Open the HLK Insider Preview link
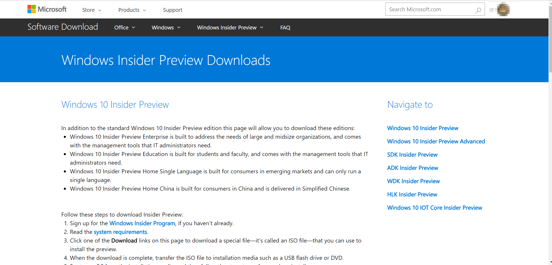Image resolution: width=552 pixels, height=265 pixels. tap(412, 195)
